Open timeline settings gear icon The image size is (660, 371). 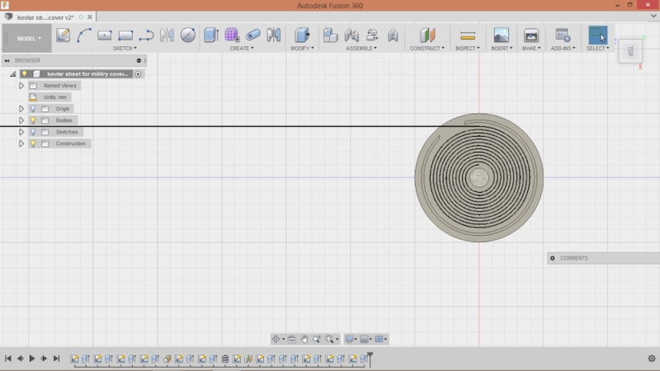coord(651,359)
